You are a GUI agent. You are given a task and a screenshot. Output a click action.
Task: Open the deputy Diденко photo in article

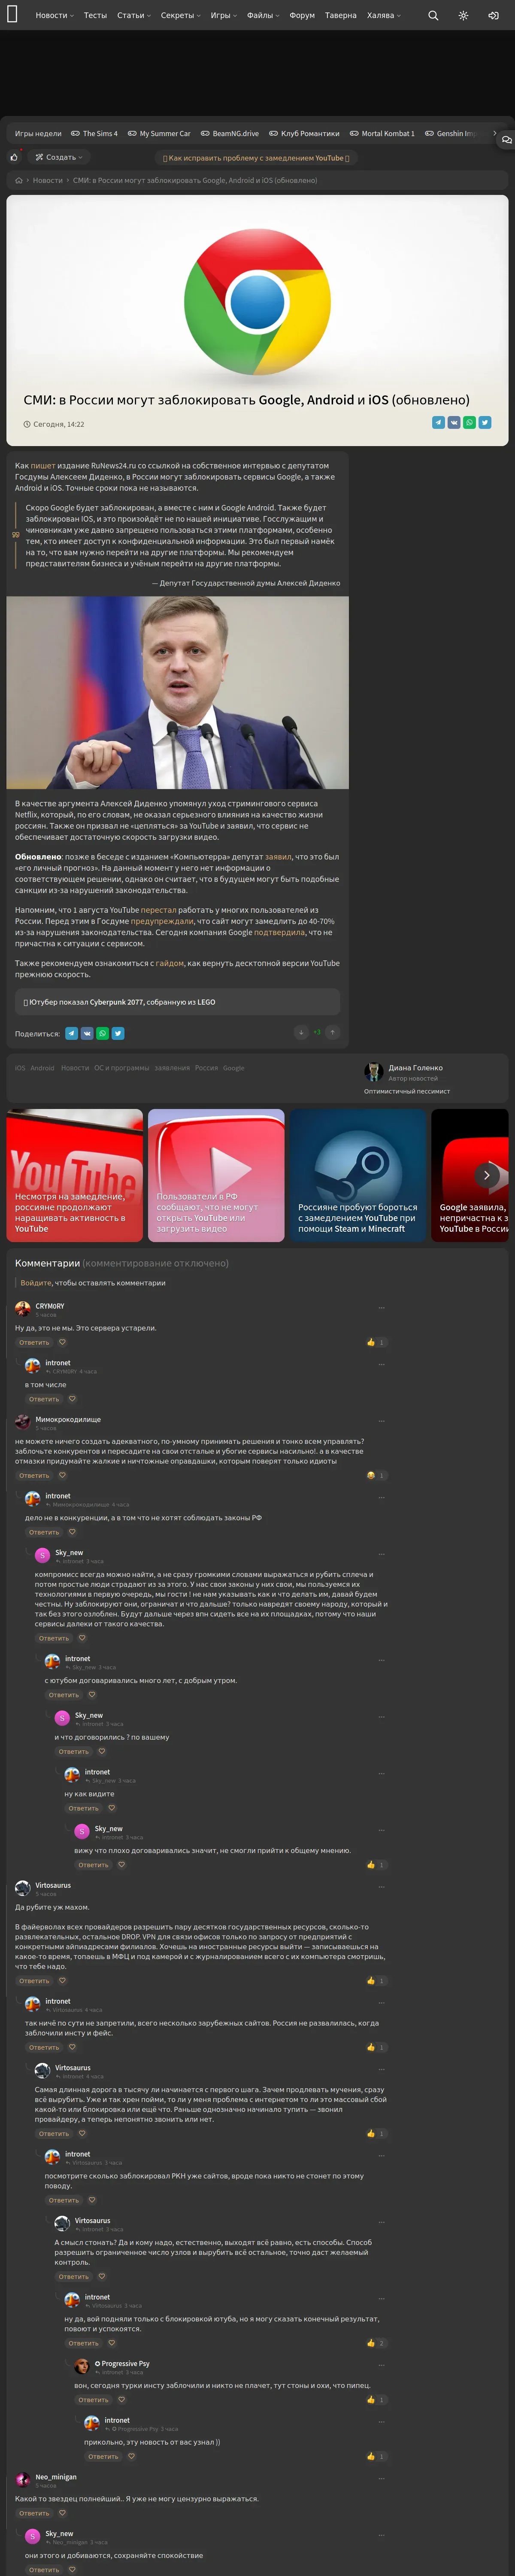pyautogui.click(x=178, y=693)
